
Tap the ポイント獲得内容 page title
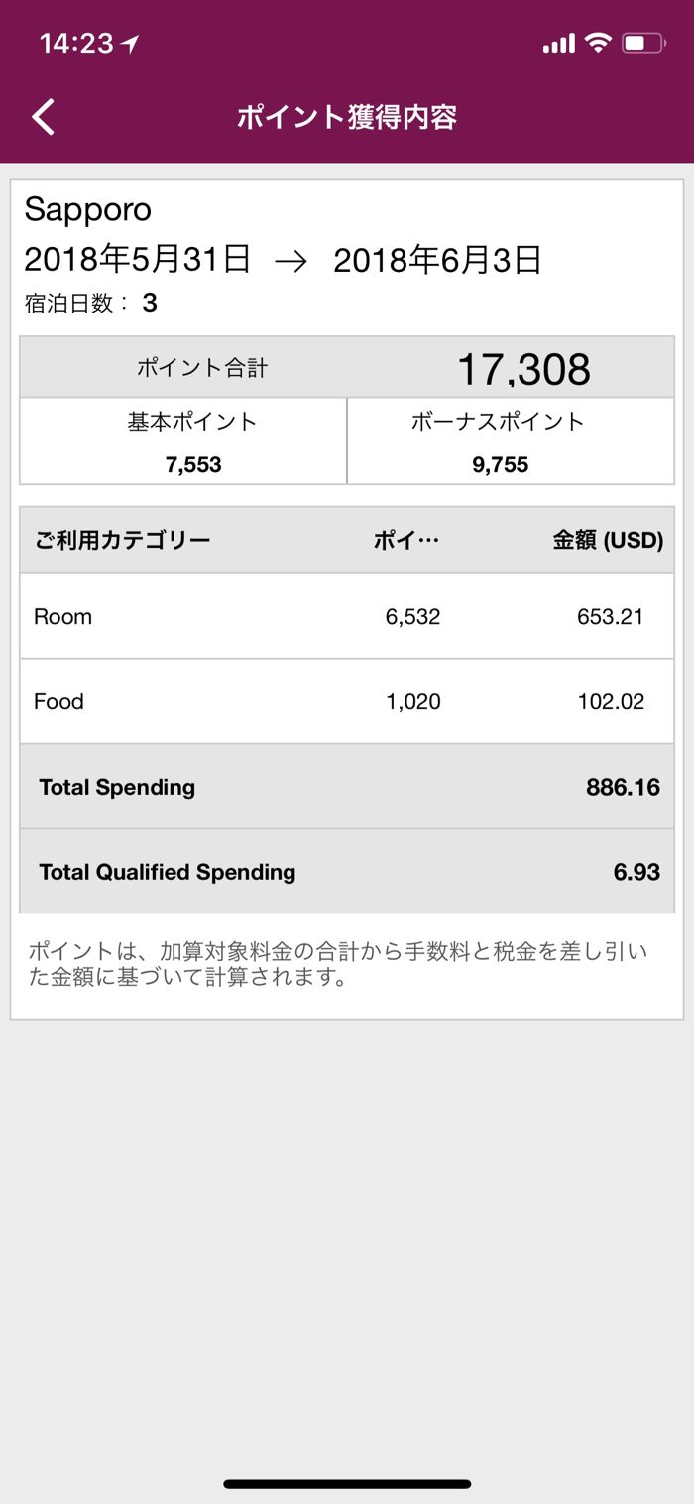[x=347, y=117]
